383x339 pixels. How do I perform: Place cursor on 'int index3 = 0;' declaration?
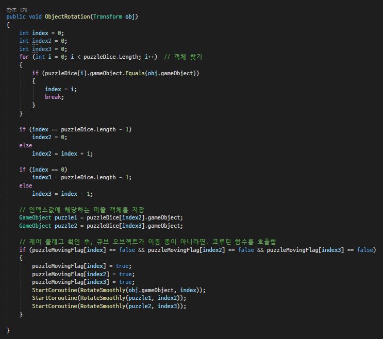click(x=43, y=49)
